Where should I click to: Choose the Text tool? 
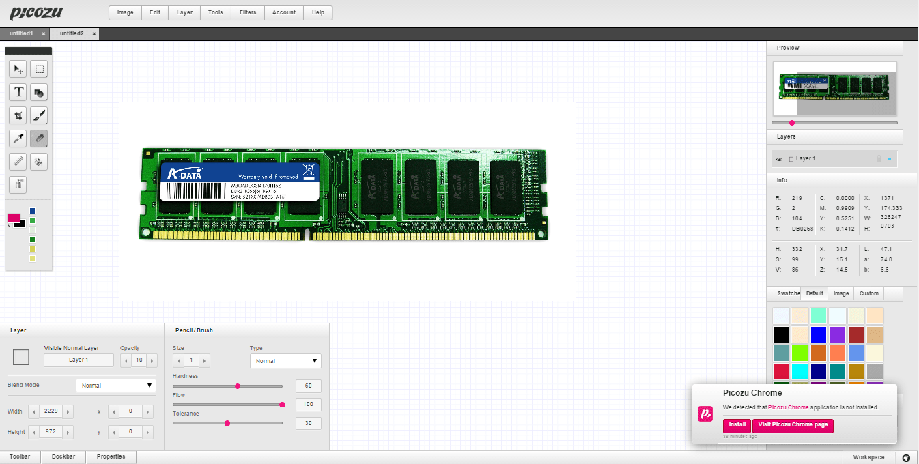[x=18, y=92]
